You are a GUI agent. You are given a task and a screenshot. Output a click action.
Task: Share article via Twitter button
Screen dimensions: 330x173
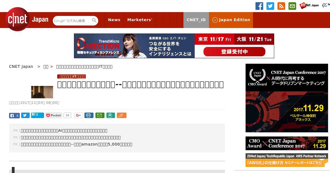pyautogui.click(x=25, y=115)
